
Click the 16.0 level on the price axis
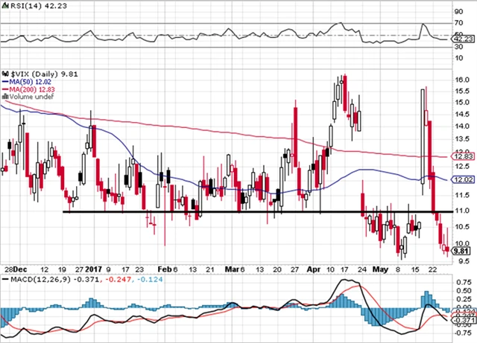click(x=461, y=80)
